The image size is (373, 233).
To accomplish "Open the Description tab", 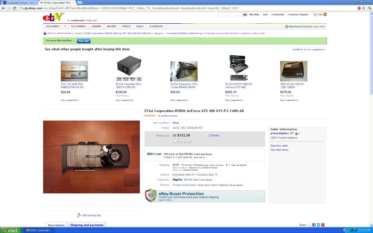I will (56, 225).
